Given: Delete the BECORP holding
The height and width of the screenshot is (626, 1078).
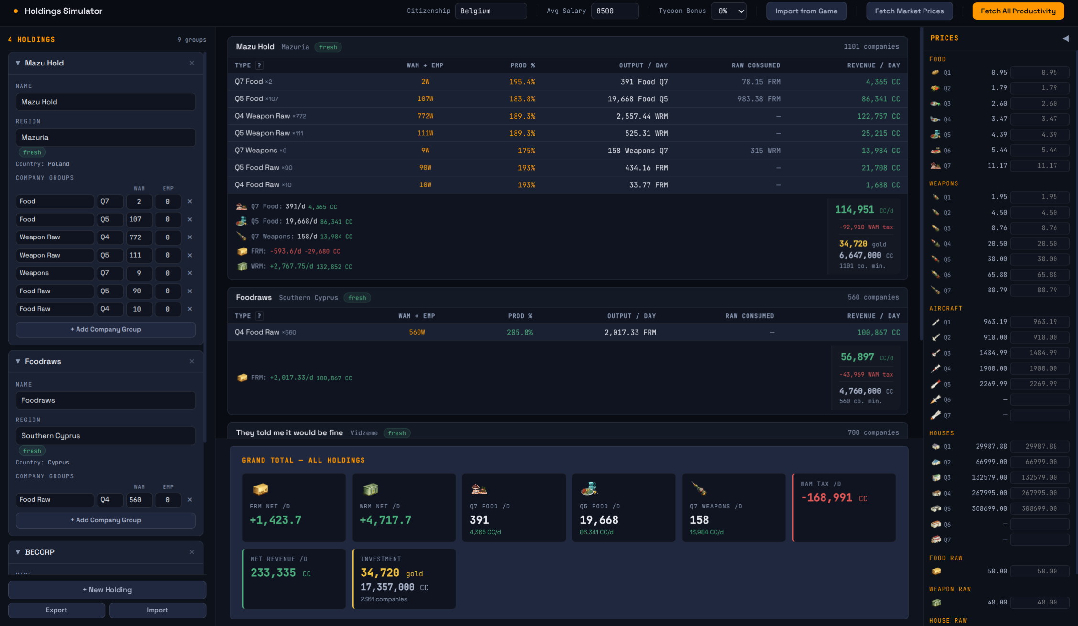Looking at the screenshot, I should tap(192, 552).
